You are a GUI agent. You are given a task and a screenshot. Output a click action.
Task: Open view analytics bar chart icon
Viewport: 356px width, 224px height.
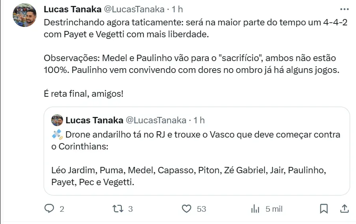[255, 208]
